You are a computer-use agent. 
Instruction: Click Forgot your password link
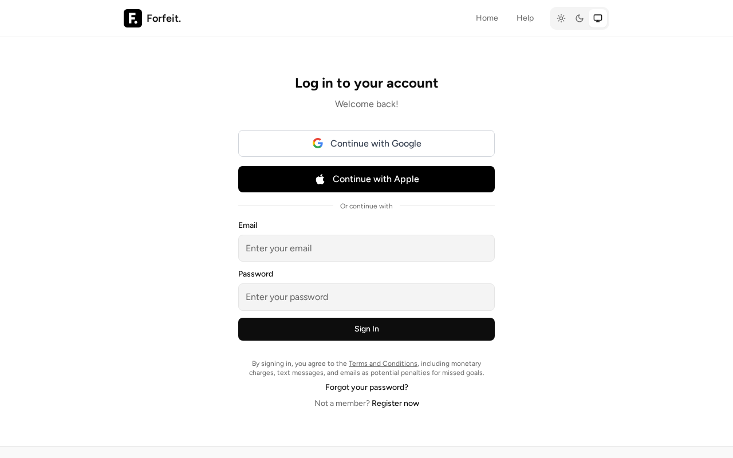(366, 388)
